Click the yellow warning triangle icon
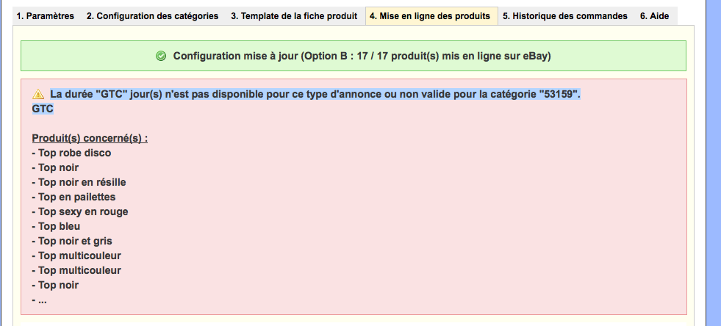The width and height of the screenshot is (721, 326). 38,95
